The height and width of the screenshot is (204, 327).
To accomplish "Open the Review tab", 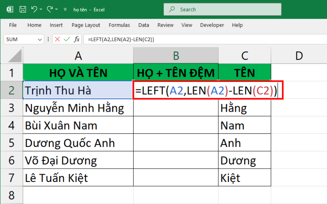I will (x=166, y=25).
